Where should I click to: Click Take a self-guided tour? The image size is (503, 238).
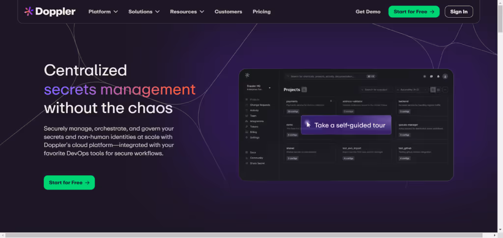coord(346,125)
